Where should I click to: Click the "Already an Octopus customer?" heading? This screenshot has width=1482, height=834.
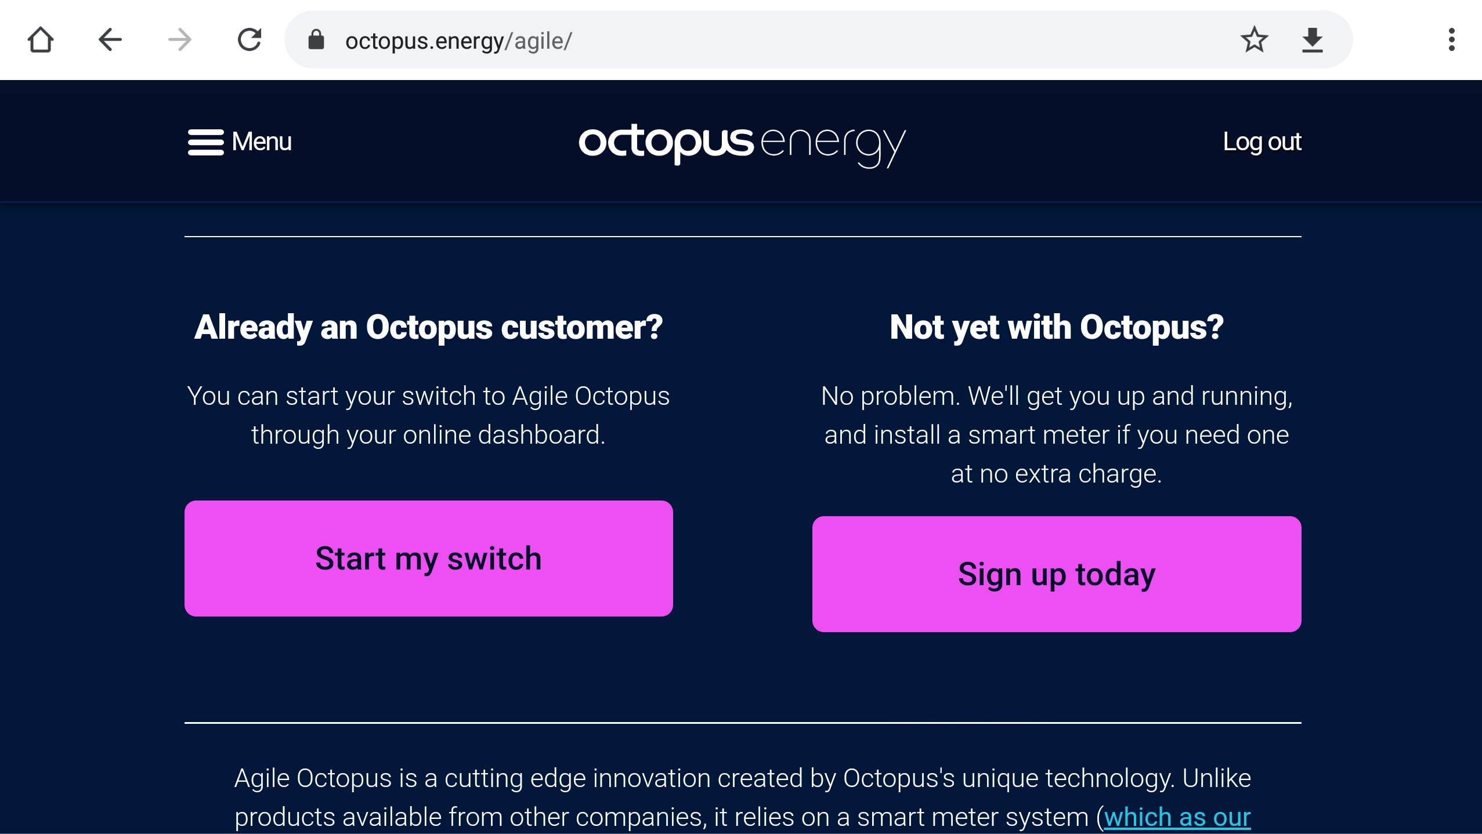click(429, 328)
